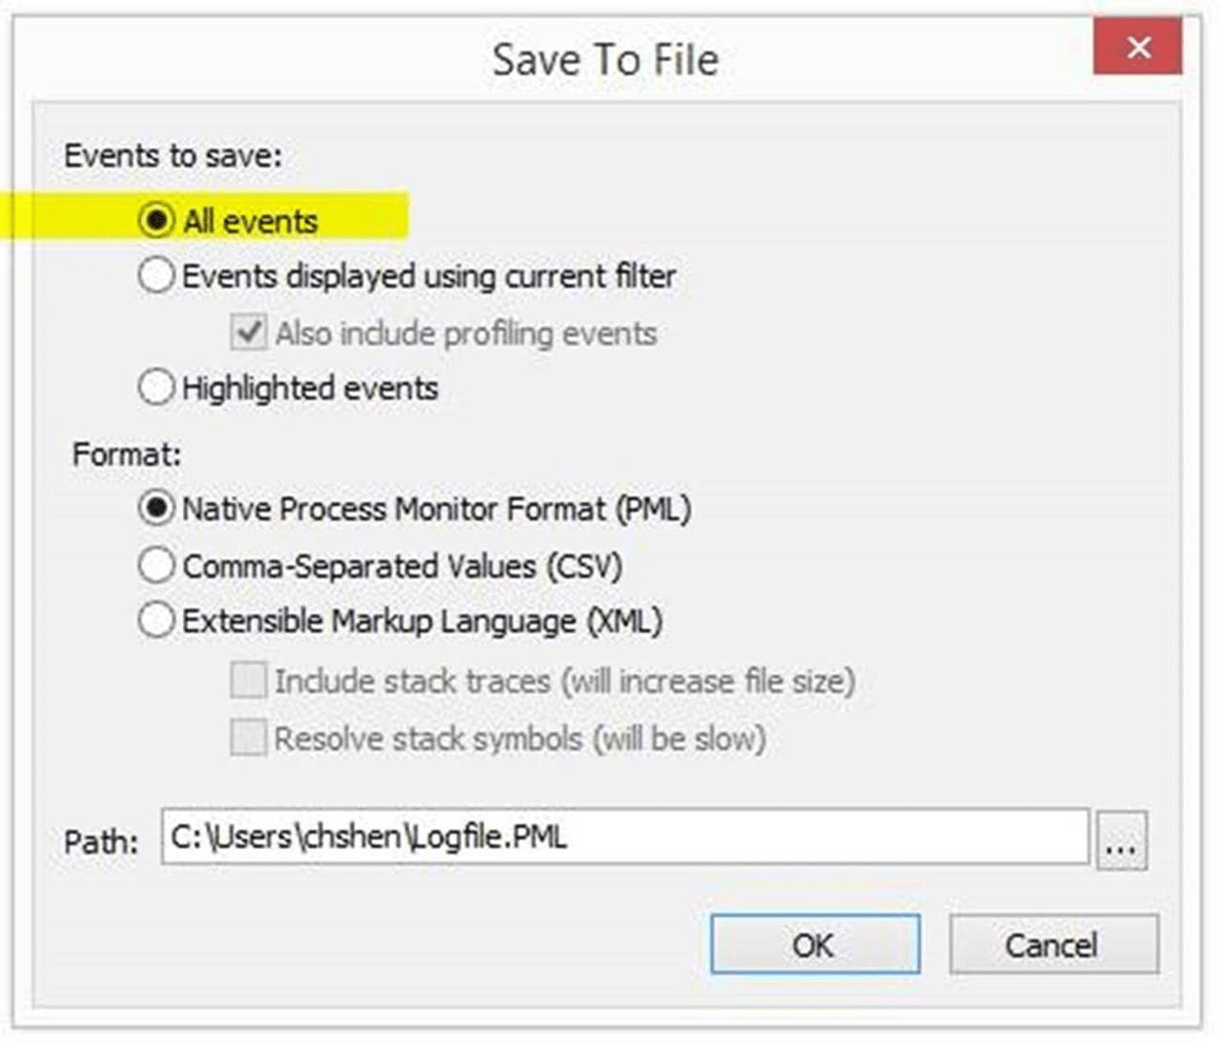Choose Extensible Markup Language (XML) format
1220x1046 pixels.
155,619
